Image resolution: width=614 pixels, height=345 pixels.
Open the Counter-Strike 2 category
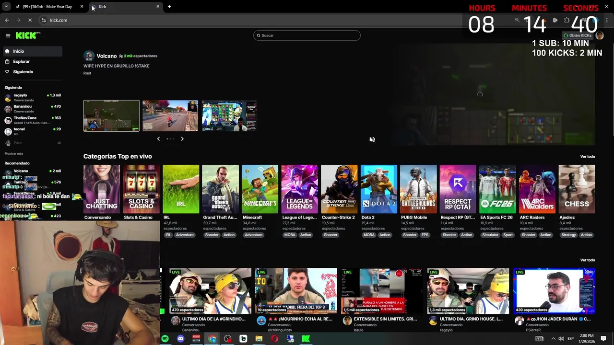[339, 189]
